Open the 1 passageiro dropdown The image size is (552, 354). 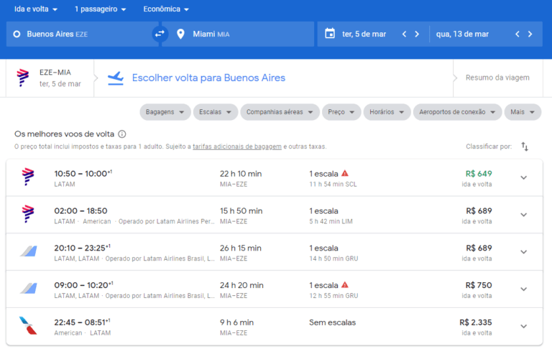coord(101,9)
